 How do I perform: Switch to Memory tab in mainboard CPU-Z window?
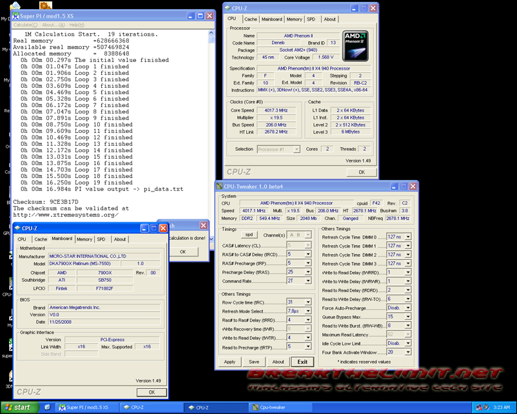pyautogui.click(x=84, y=239)
